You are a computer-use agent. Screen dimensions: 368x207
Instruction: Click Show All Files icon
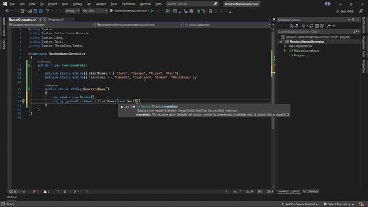(x=322, y=25)
